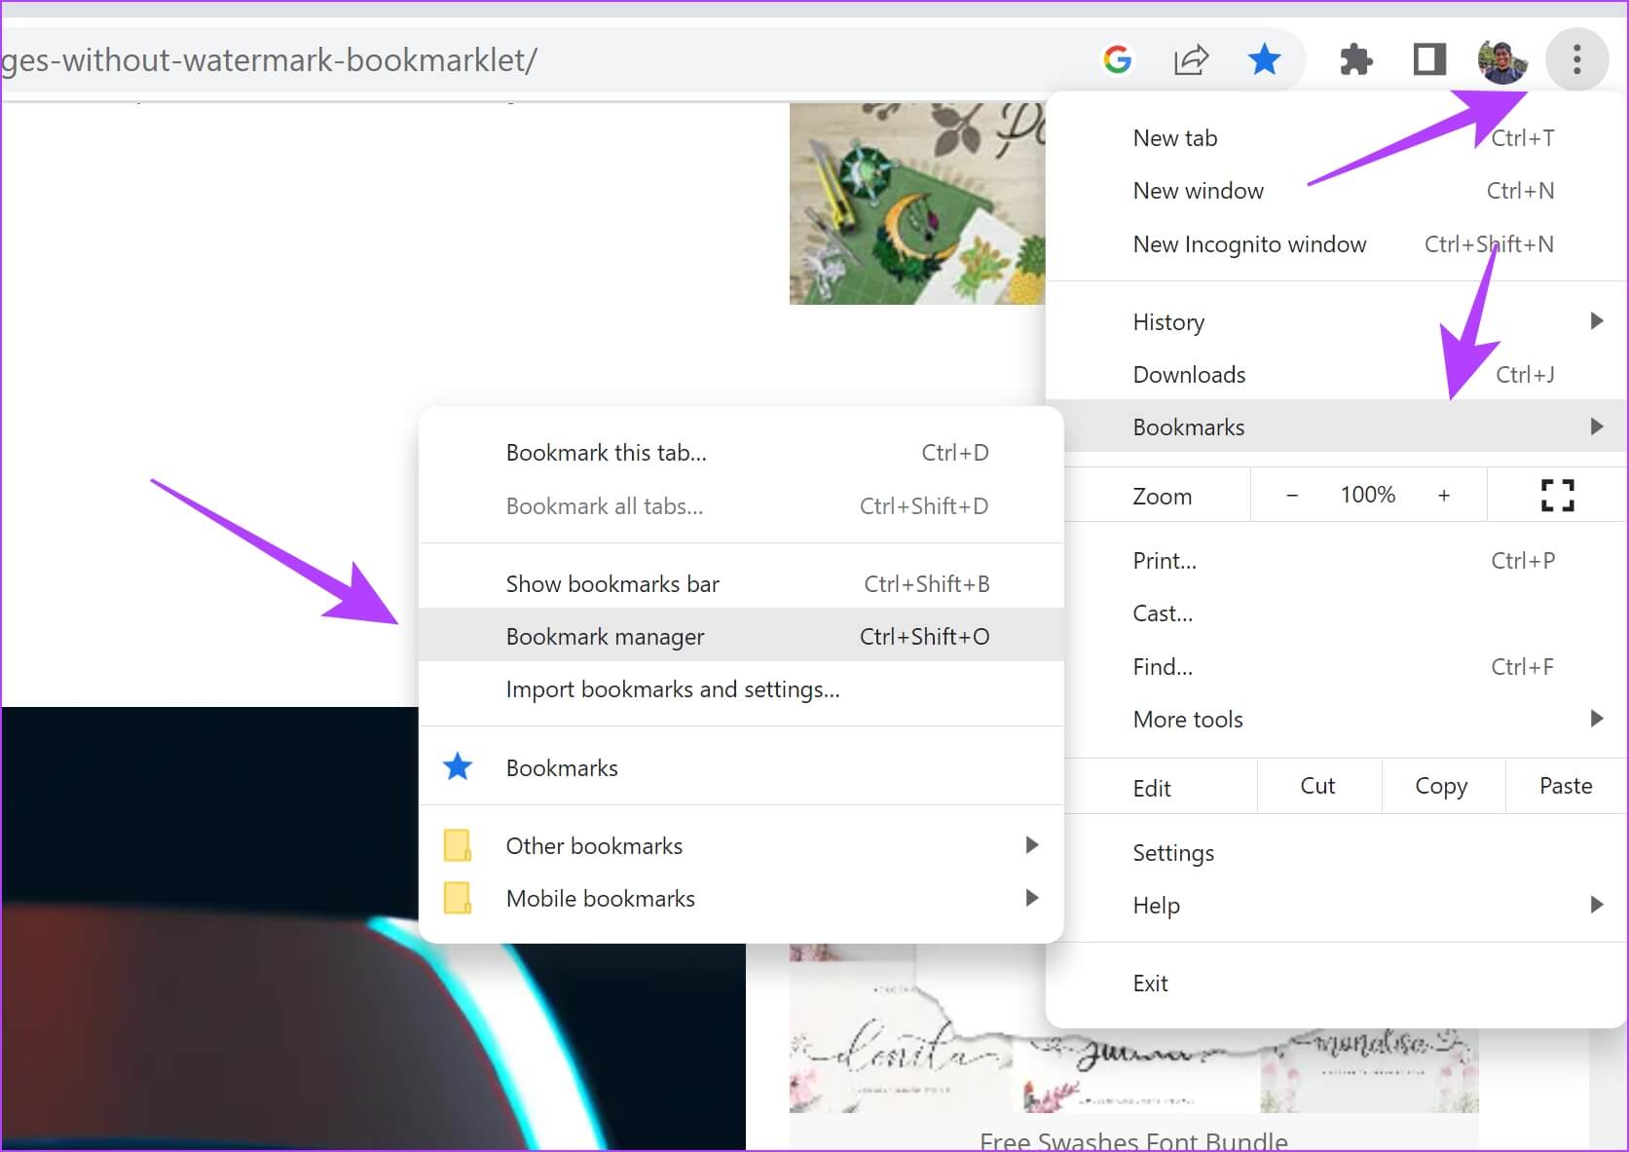This screenshot has height=1152, width=1629.
Task: Open the Downloads menu item
Action: (1336, 375)
